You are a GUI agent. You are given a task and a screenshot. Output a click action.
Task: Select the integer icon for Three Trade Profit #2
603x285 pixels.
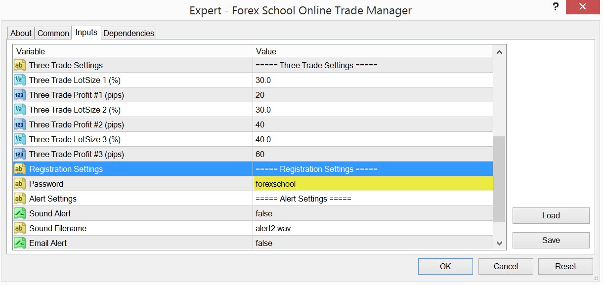point(20,124)
